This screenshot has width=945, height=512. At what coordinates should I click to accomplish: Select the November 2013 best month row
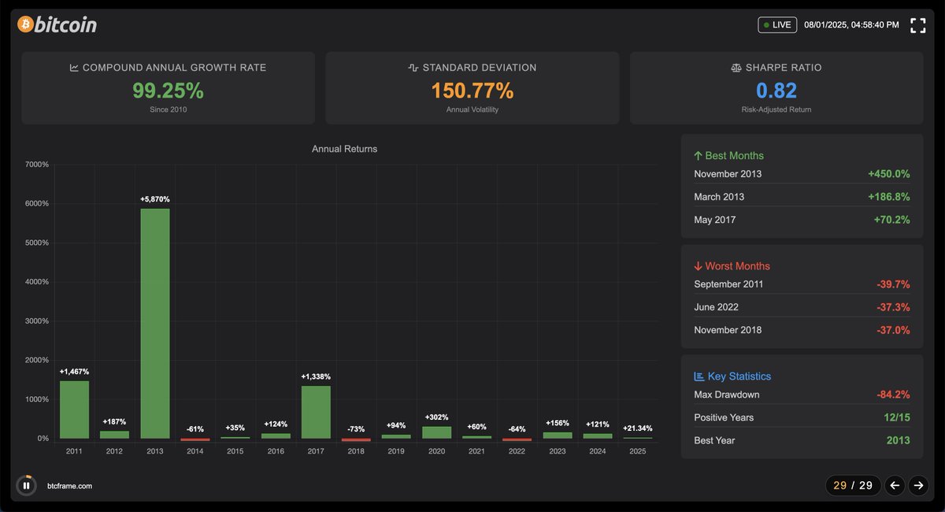802,173
